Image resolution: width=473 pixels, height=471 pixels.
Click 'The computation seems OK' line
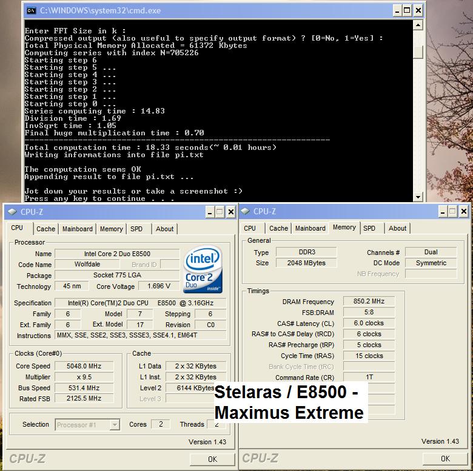coord(83,169)
